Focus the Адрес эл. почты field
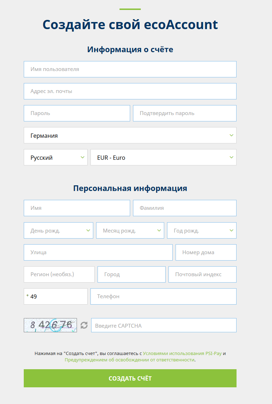The image size is (272, 404). (x=130, y=91)
